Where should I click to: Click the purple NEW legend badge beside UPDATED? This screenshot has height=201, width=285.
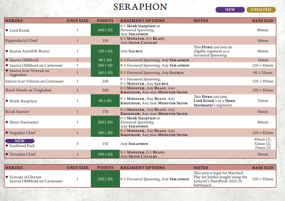click(x=230, y=10)
